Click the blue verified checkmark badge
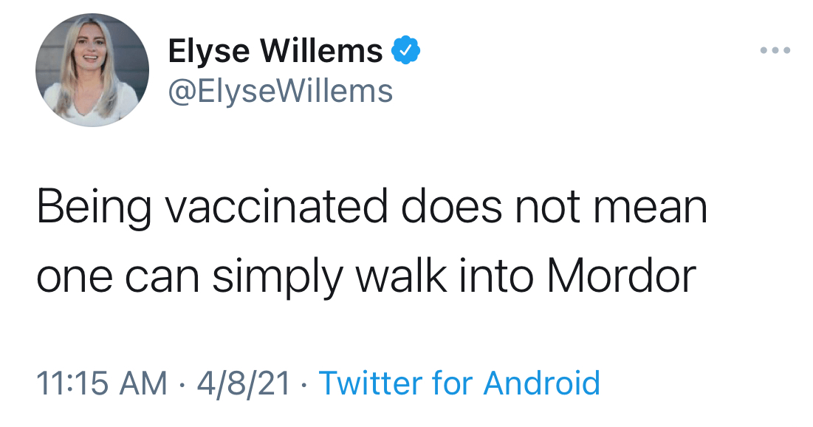This screenshot has width=813, height=427. click(x=405, y=51)
